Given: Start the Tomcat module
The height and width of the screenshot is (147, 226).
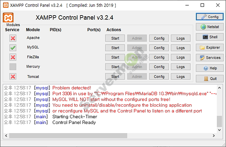Looking at the screenshot, I should click(115, 76).
